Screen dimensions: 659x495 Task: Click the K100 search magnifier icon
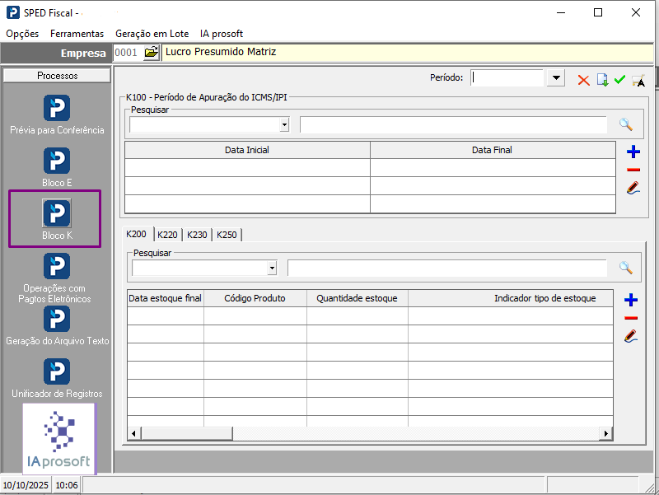coord(626,124)
